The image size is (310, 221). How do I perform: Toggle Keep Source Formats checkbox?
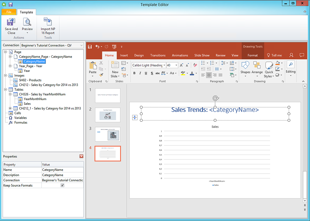(x=62, y=185)
